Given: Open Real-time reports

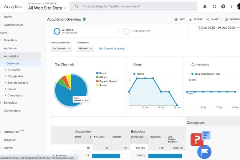Looking at the screenshot, I should 11,40.
